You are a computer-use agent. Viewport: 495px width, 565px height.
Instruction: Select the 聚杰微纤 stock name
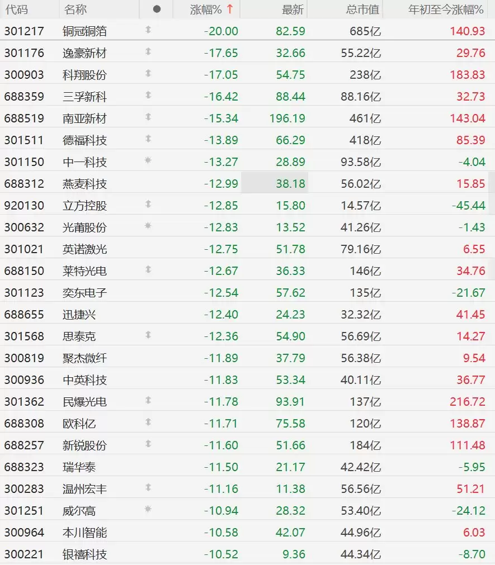[84, 358]
